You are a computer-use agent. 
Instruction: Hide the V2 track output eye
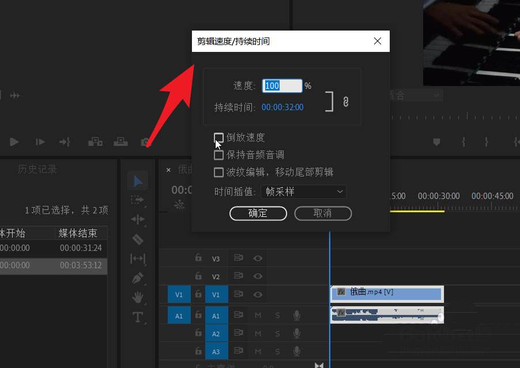click(x=258, y=276)
